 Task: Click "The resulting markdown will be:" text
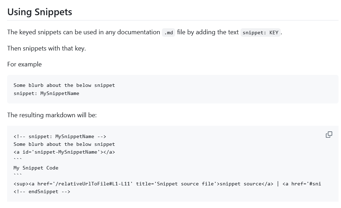pyautogui.click(x=52, y=115)
